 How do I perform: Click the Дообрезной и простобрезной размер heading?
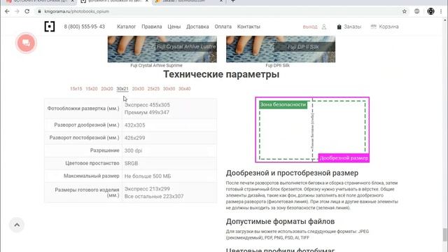(292, 173)
